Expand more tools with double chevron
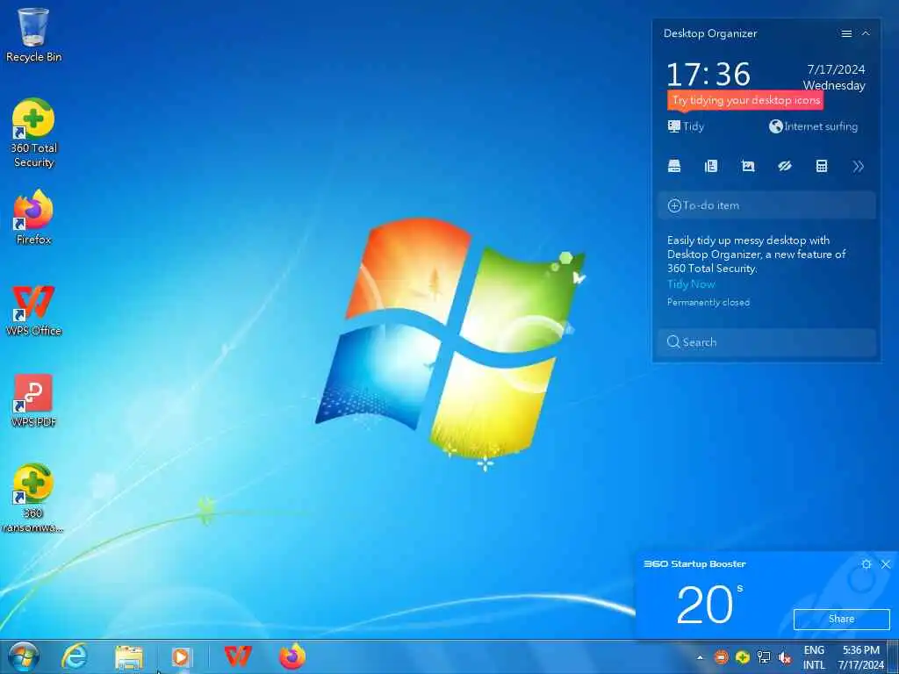Viewport: 899px width, 674px height. click(859, 166)
